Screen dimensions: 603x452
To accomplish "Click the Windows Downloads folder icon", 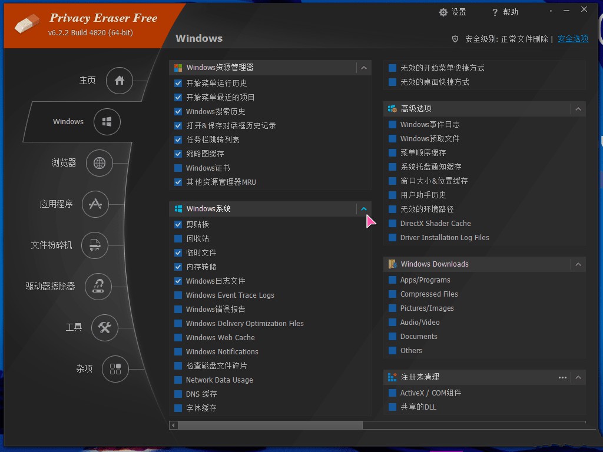I will pyautogui.click(x=392, y=264).
